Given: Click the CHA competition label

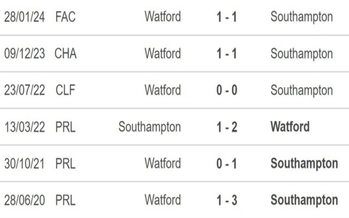Looking at the screenshot, I should click(65, 54).
